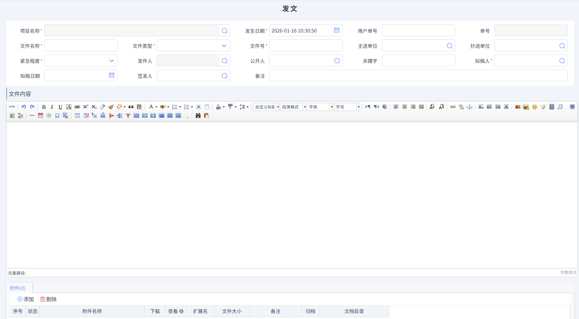The image size is (579, 319).
Task: Center-align text in the editor toolbar
Action: 405,107
